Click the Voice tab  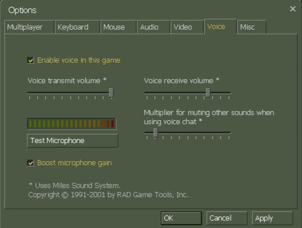coord(221,27)
